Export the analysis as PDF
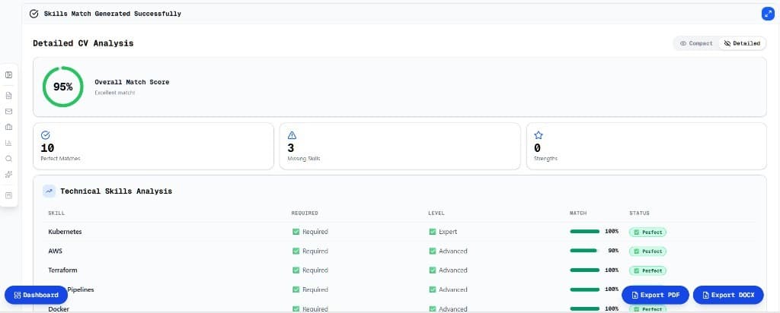This screenshot has width=780, height=313. click(655, 295)
